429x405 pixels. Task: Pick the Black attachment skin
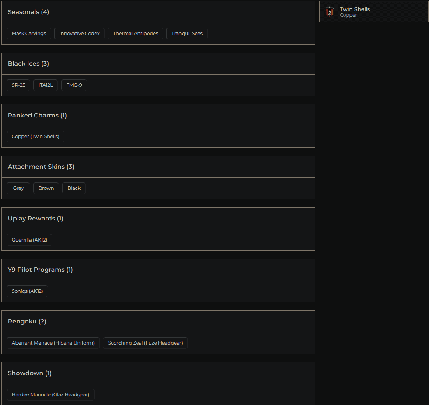(74, 188)
